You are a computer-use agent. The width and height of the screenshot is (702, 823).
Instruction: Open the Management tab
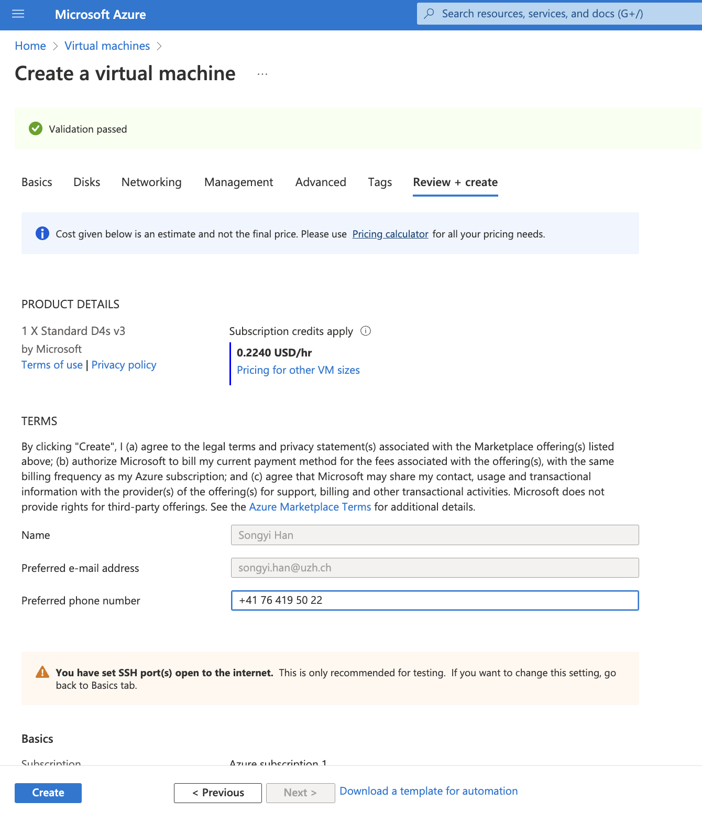pyautogui.click(x=239, y=182)
